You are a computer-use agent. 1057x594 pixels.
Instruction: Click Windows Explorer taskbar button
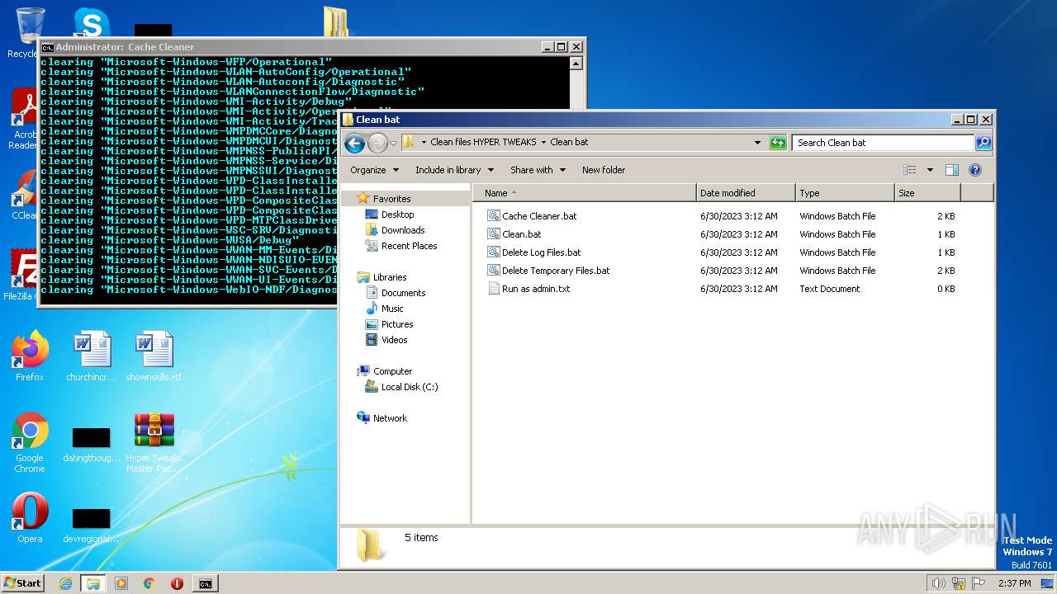[92, 583]
